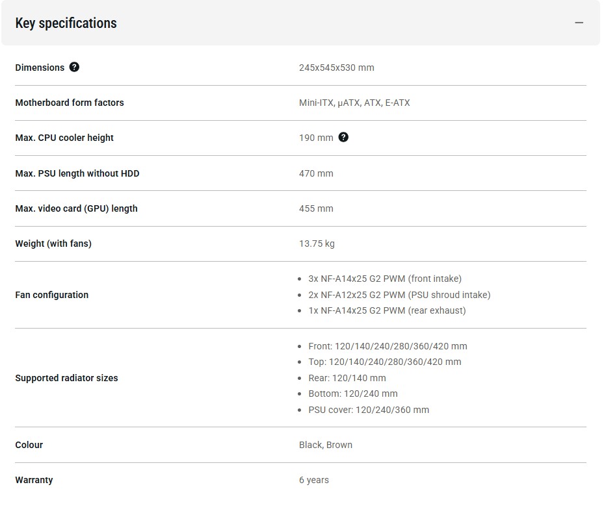Select the Dimensions label
Screen dimensions: 604x513
click(40, 68)
